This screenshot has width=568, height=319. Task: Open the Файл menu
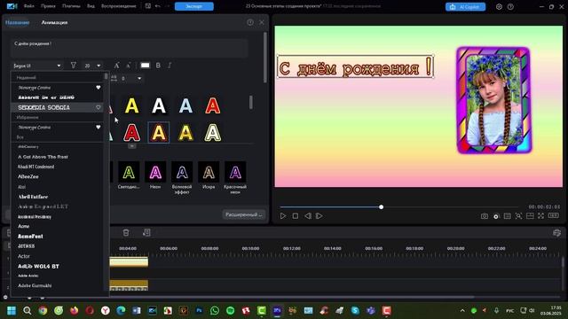(29, 6)
